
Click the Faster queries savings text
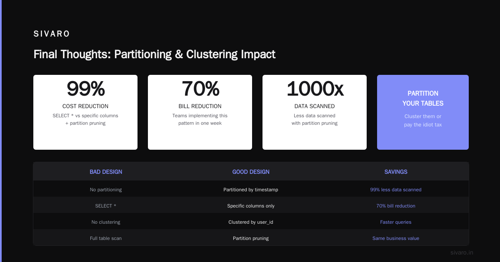396,222
